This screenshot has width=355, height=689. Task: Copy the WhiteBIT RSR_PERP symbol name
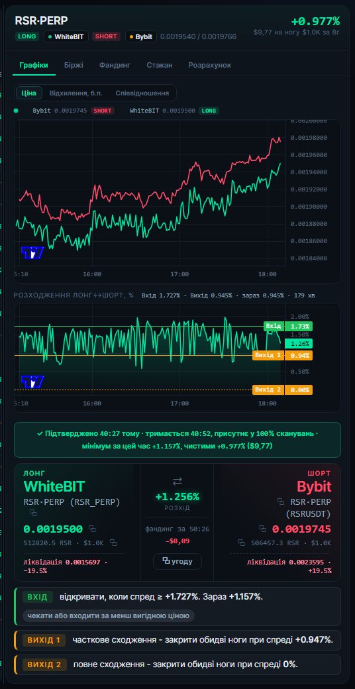click(x=33, y=513)
